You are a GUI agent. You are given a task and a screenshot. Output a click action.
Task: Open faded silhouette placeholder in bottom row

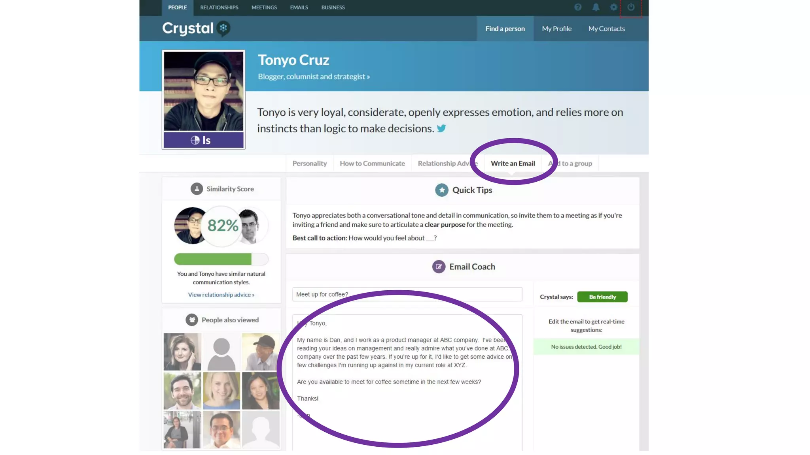click(261, 430)
